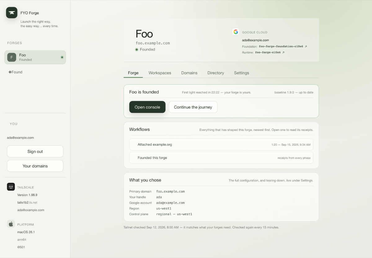This screenshot has height=258, width=372.
Task: Click the Open console button
Action: pyautogui.click(x=147, y=107)
